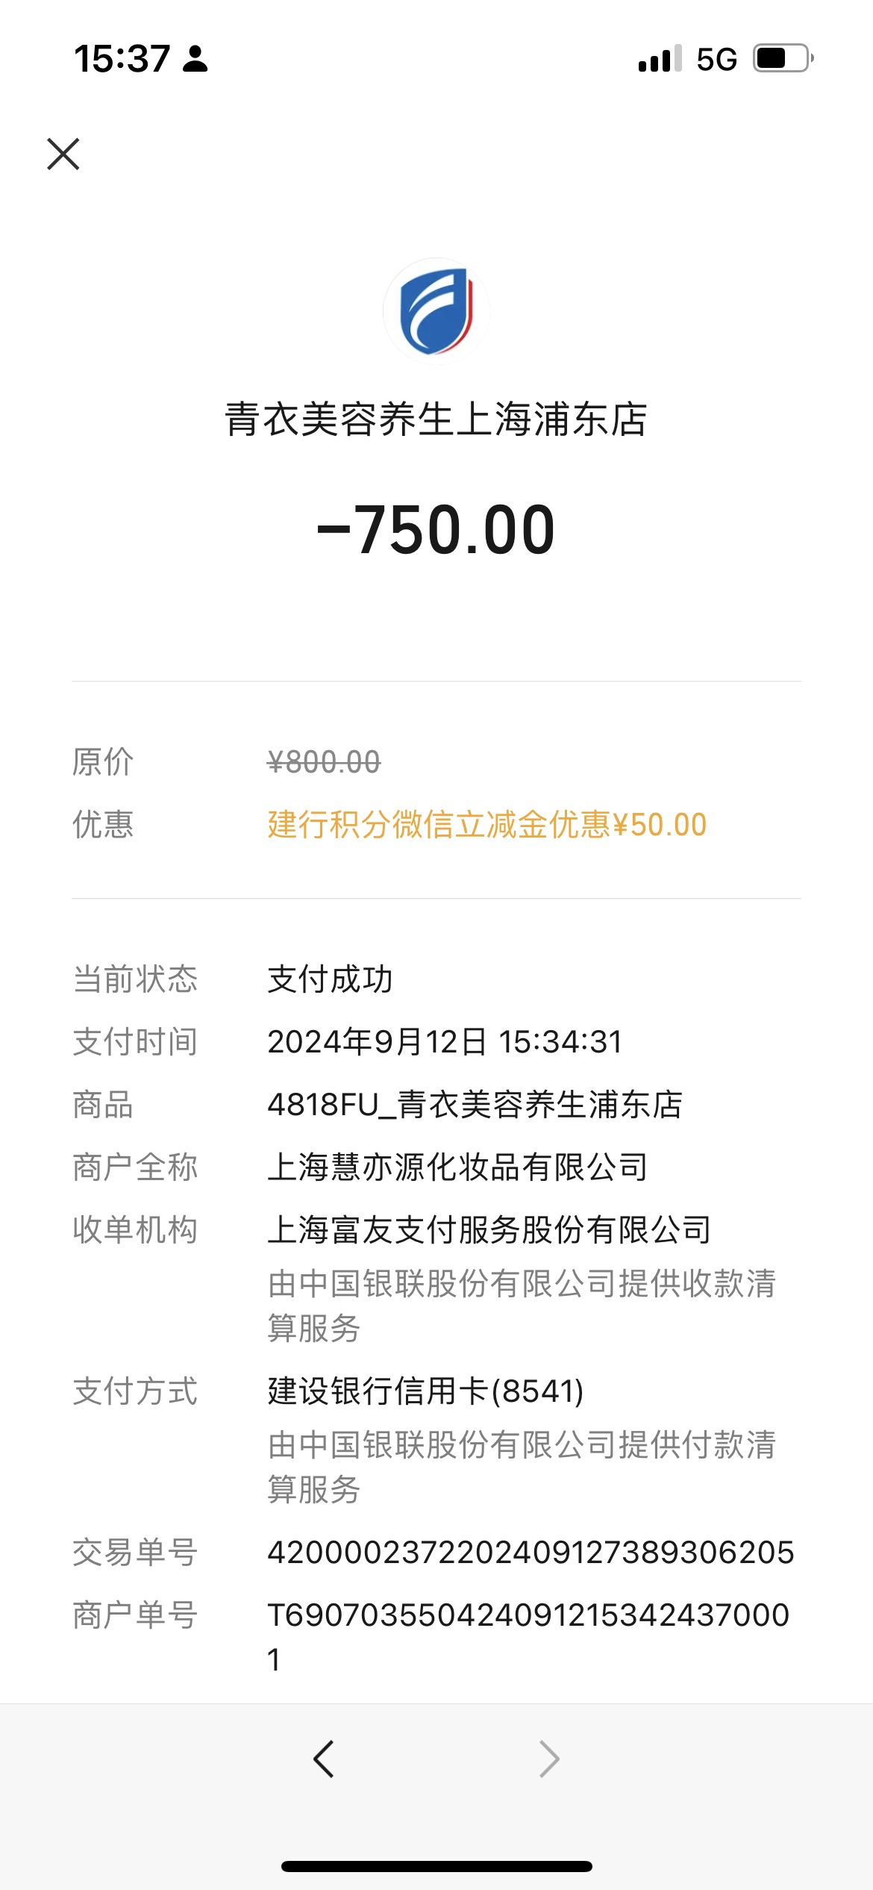
Task: Tap payment method 建设银行信用卡(8541)
Action: 425,1391
